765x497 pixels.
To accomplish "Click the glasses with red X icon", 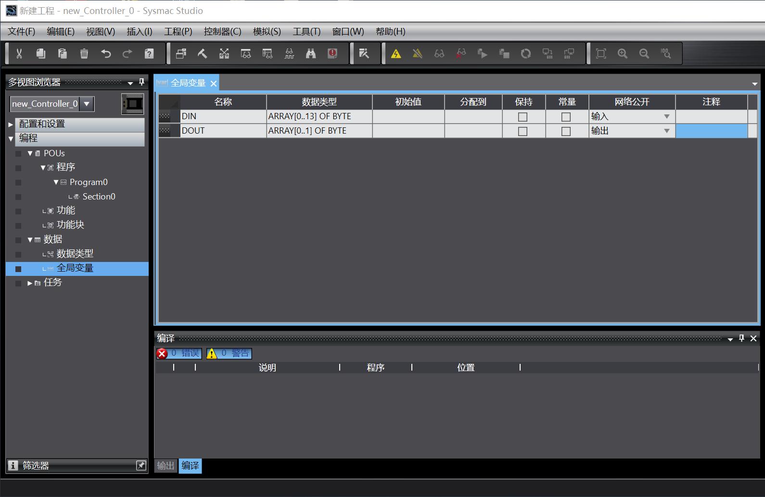I will pos(461,53).
